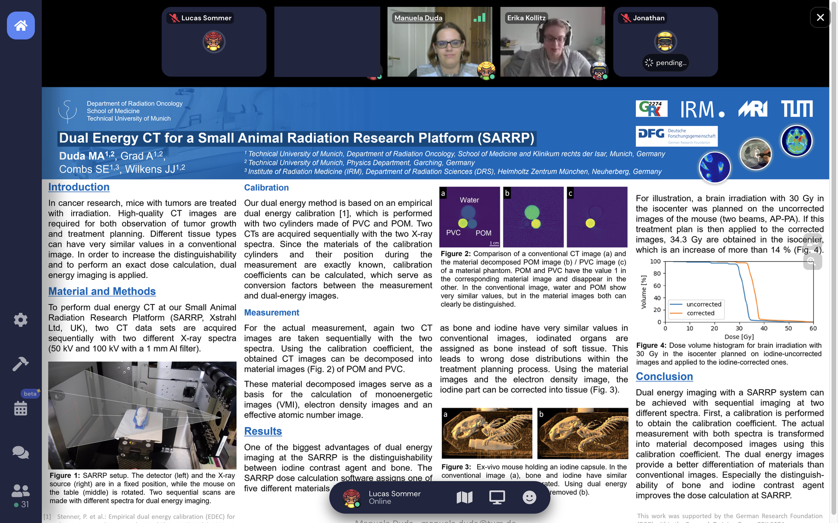The height and width of the screenshot is (523, 838).
Task: Click the SARRP setup photo, Figure 1
Action: pos(142,415)
